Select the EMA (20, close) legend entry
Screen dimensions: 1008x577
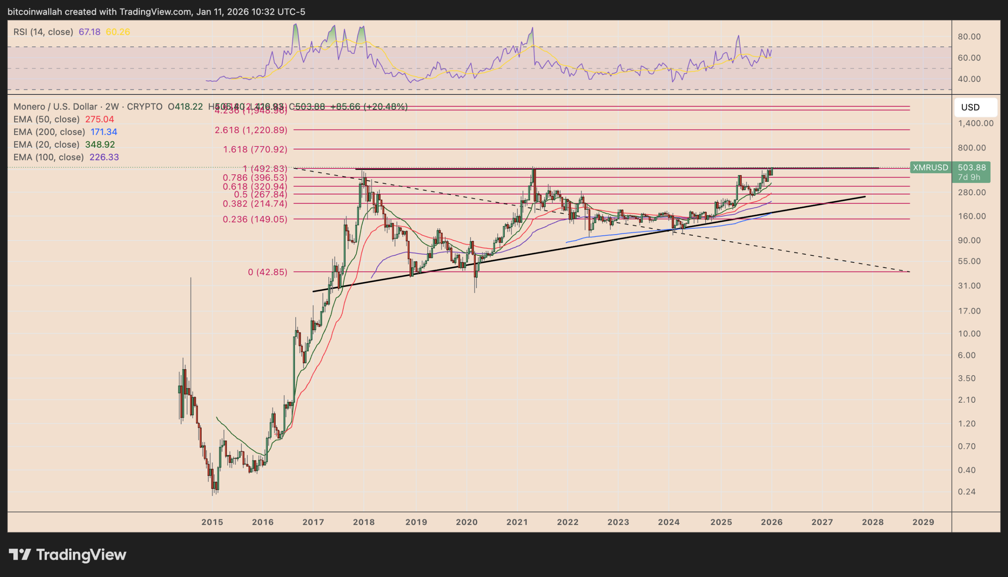pyautogui.click(x=48, y=144)
